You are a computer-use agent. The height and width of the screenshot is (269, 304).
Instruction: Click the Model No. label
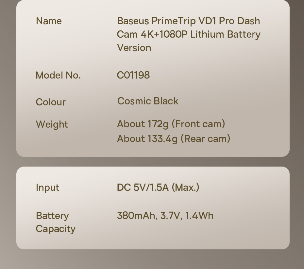coord(58,75)
